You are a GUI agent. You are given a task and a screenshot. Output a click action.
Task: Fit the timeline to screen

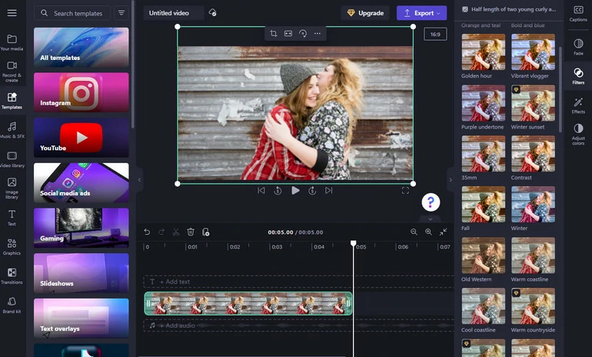tap(444, 232)
